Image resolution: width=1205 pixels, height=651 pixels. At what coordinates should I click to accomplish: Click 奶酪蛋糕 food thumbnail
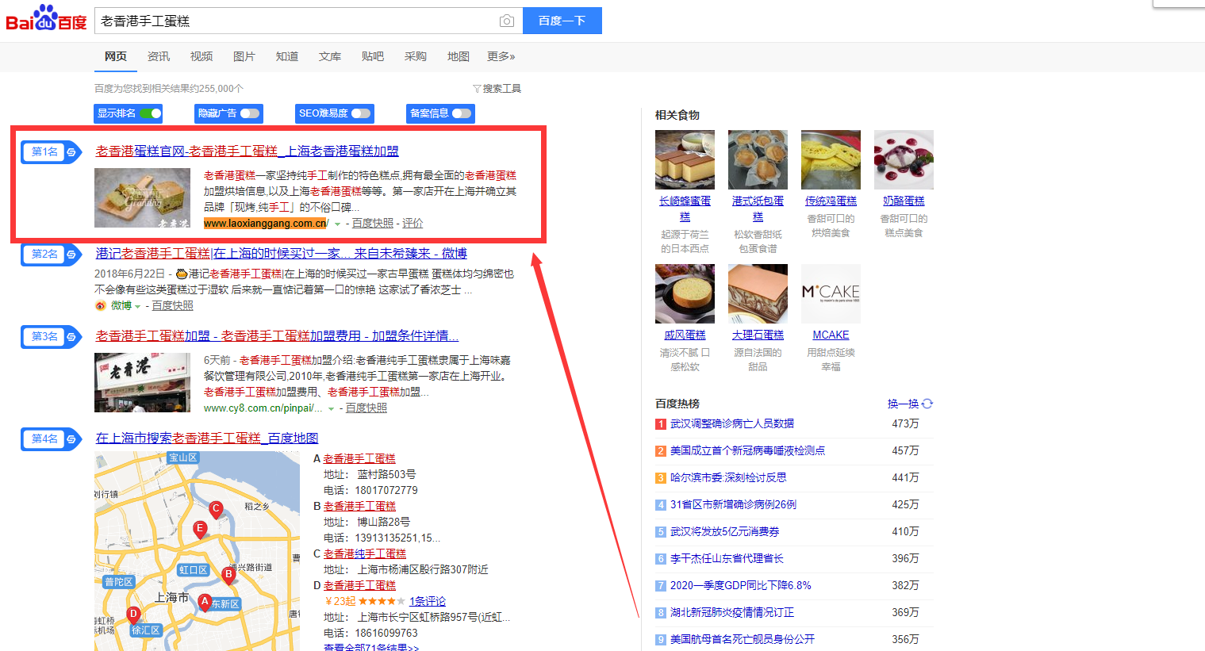[904, 160]
